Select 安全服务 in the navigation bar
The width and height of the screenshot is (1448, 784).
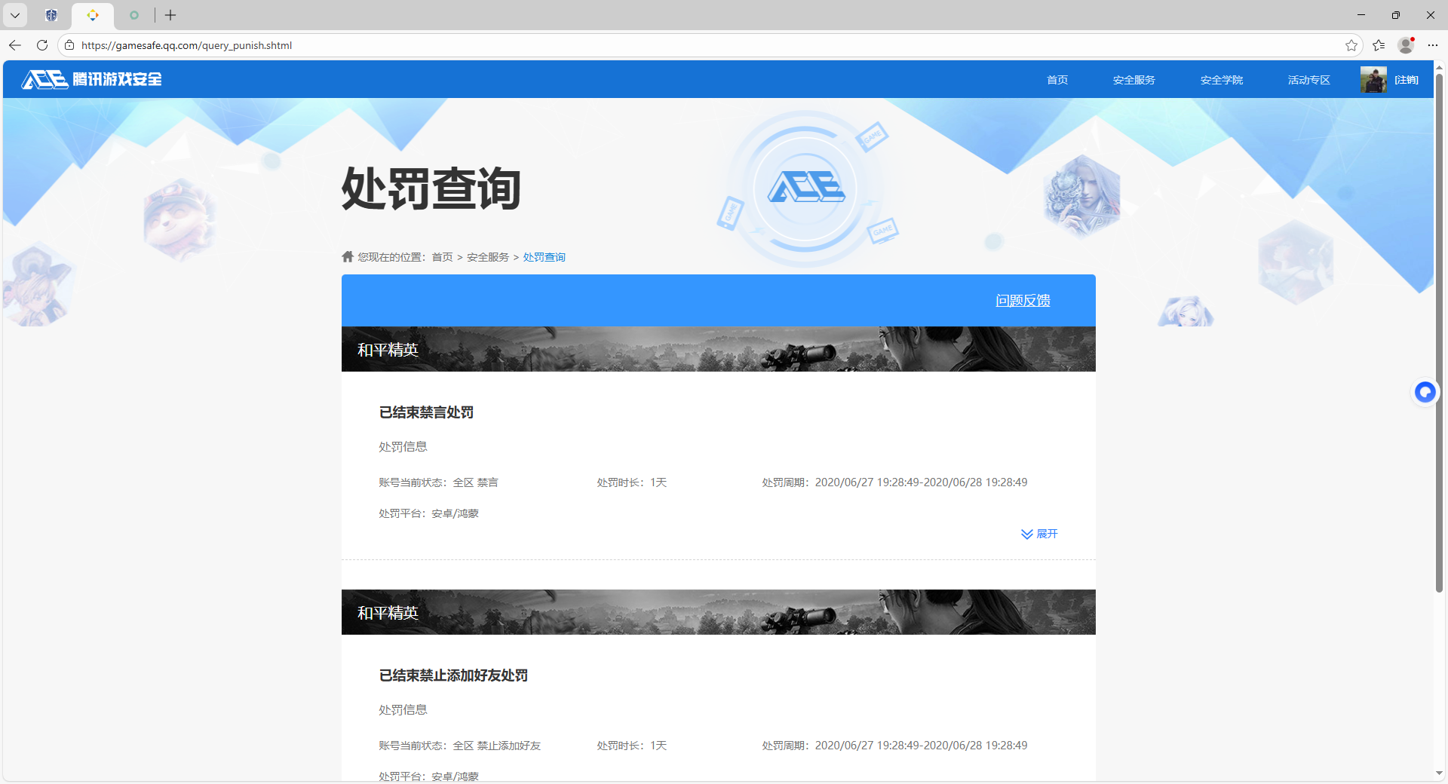(1134, 79)
